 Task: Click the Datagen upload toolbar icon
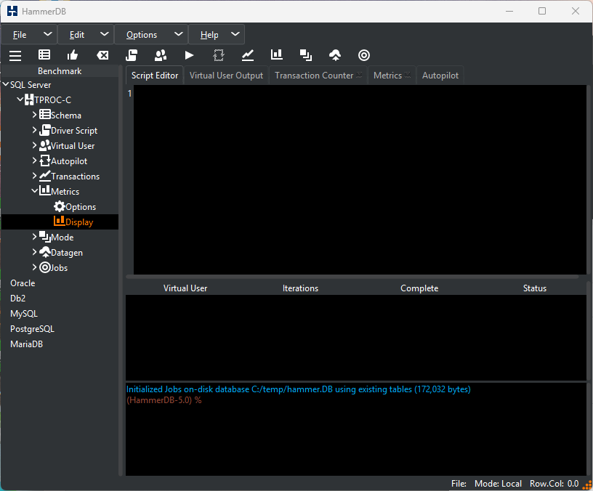335,55
